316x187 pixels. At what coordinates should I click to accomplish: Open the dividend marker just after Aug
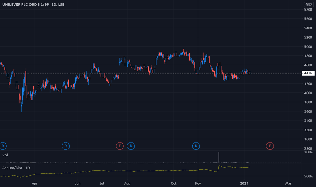(x=131, y=146)
